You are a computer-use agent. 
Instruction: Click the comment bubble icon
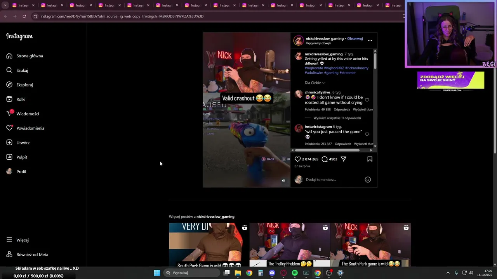(325, 159)
